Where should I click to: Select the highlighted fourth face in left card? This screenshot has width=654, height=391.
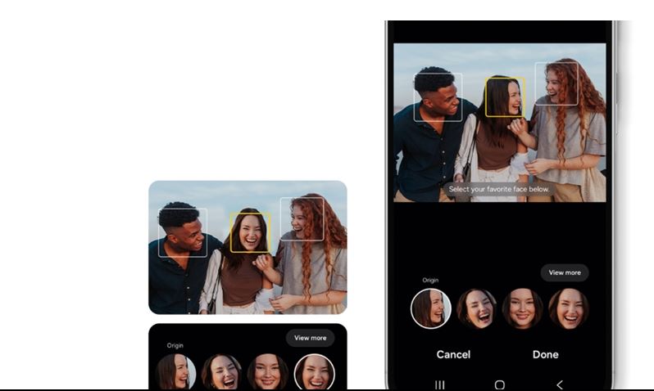pyautogui.click(x=315, y=372)
